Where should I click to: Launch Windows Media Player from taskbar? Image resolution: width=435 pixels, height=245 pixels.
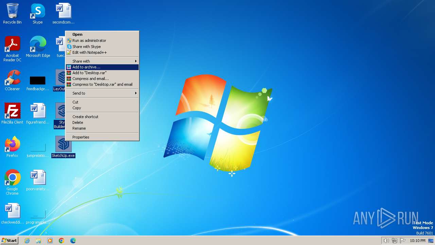(50, 241)
